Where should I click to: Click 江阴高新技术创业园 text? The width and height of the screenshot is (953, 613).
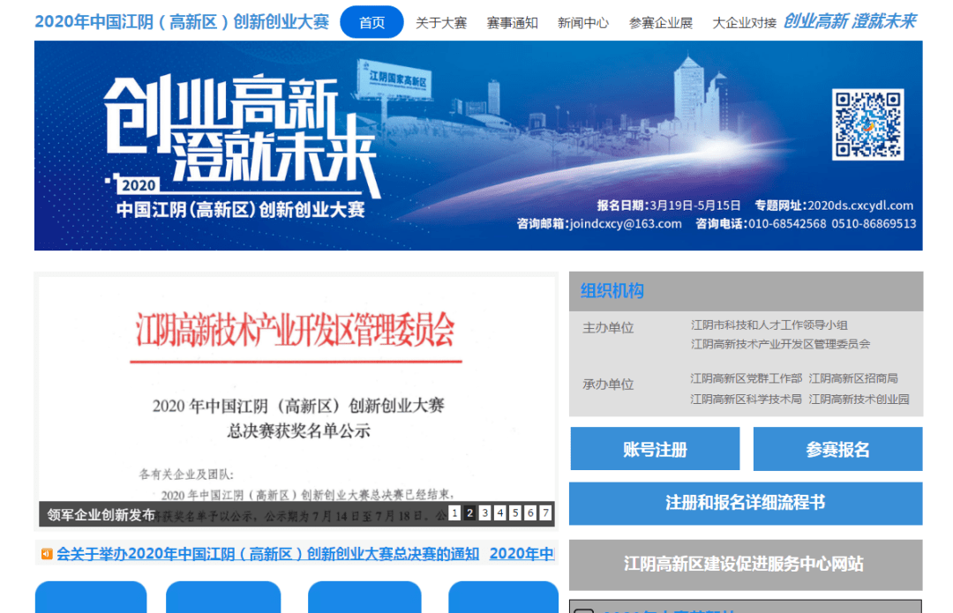[x=859, y=400]
